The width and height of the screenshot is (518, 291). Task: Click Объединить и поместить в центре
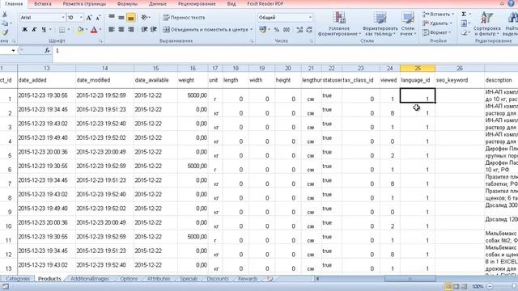(x=206, y=30)
